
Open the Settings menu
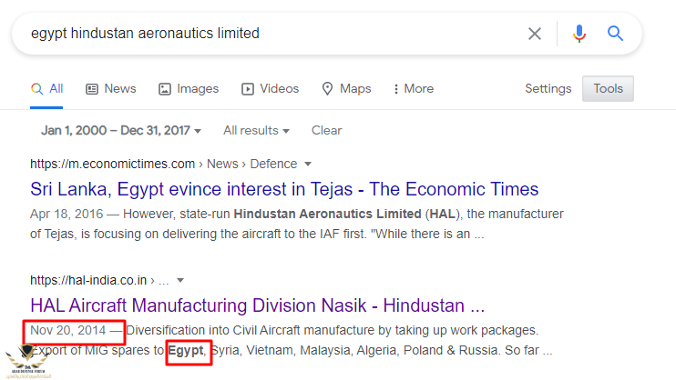pos(548,88)
